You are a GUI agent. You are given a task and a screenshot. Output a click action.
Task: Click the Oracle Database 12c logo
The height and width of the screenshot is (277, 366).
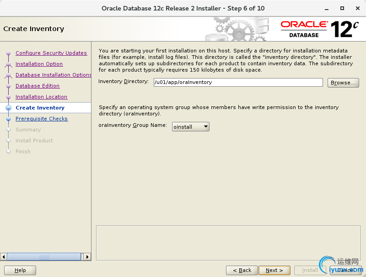[x=319, y=29]
